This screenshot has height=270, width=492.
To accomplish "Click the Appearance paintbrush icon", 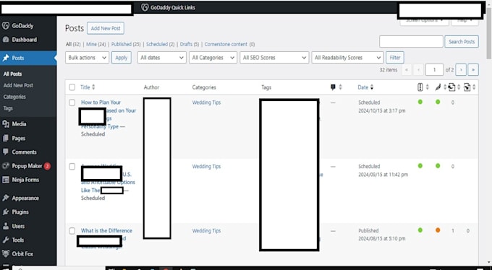I will [6, 198].
